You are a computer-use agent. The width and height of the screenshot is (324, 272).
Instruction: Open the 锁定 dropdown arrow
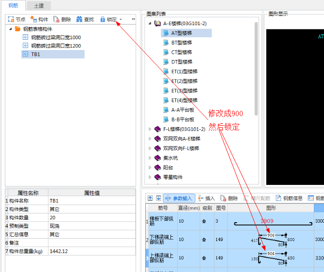pyautogui.click(x=121, y=19)
